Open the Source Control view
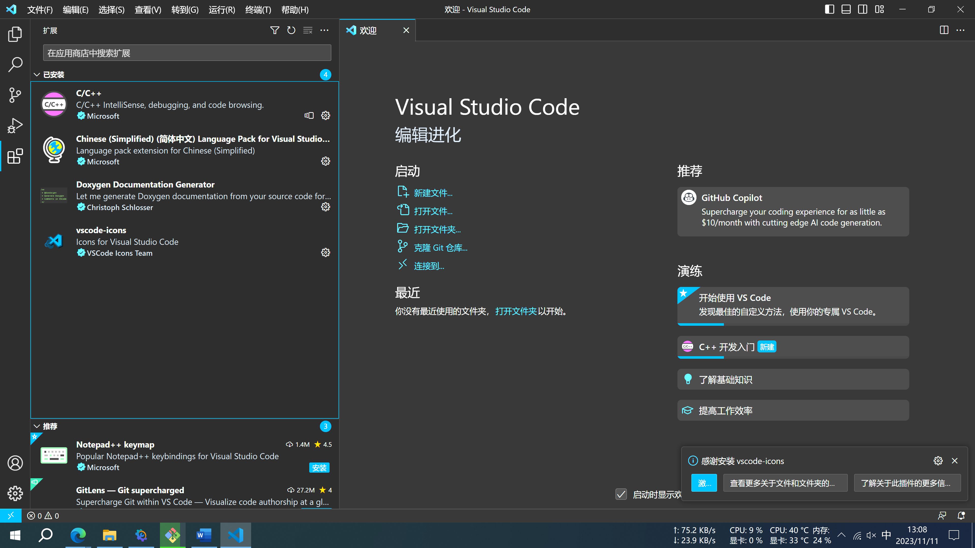This screenshot has height=548, width=975. point(15,95)
